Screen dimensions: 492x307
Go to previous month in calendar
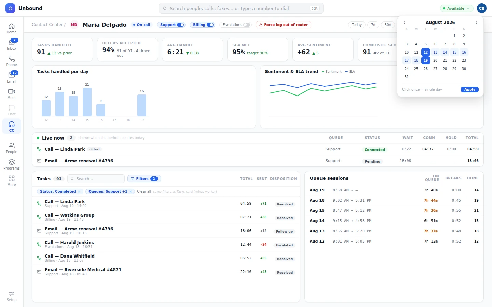point(404,23)
